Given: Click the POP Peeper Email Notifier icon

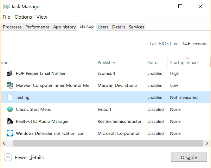Looking at the screenshot, I should point(10,73).
